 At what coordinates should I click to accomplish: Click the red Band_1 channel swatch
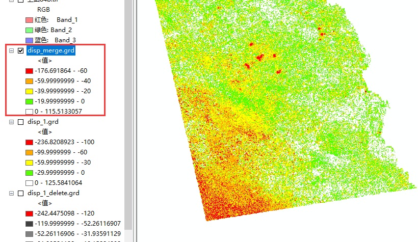[x=30, y=20]
